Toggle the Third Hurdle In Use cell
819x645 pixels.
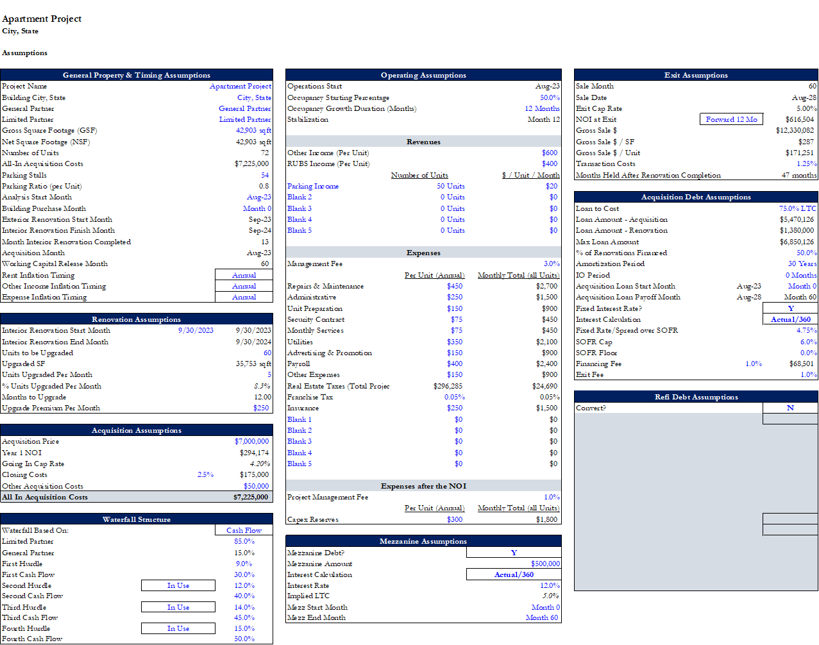[178, 607]
